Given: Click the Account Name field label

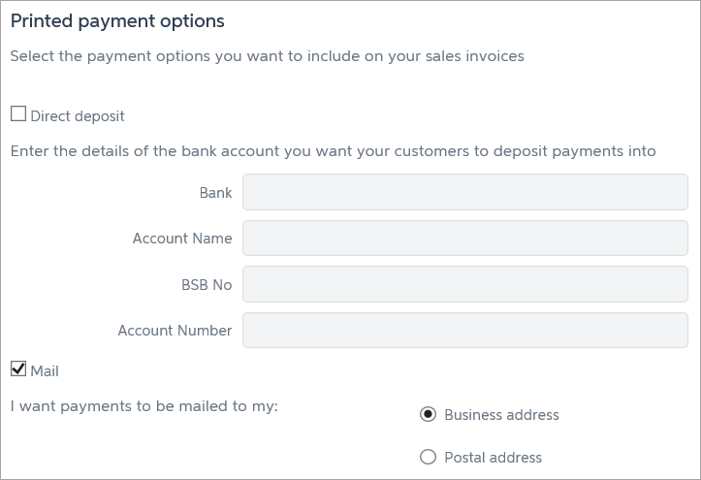Looking at the screenshot, I should point(182,239).
